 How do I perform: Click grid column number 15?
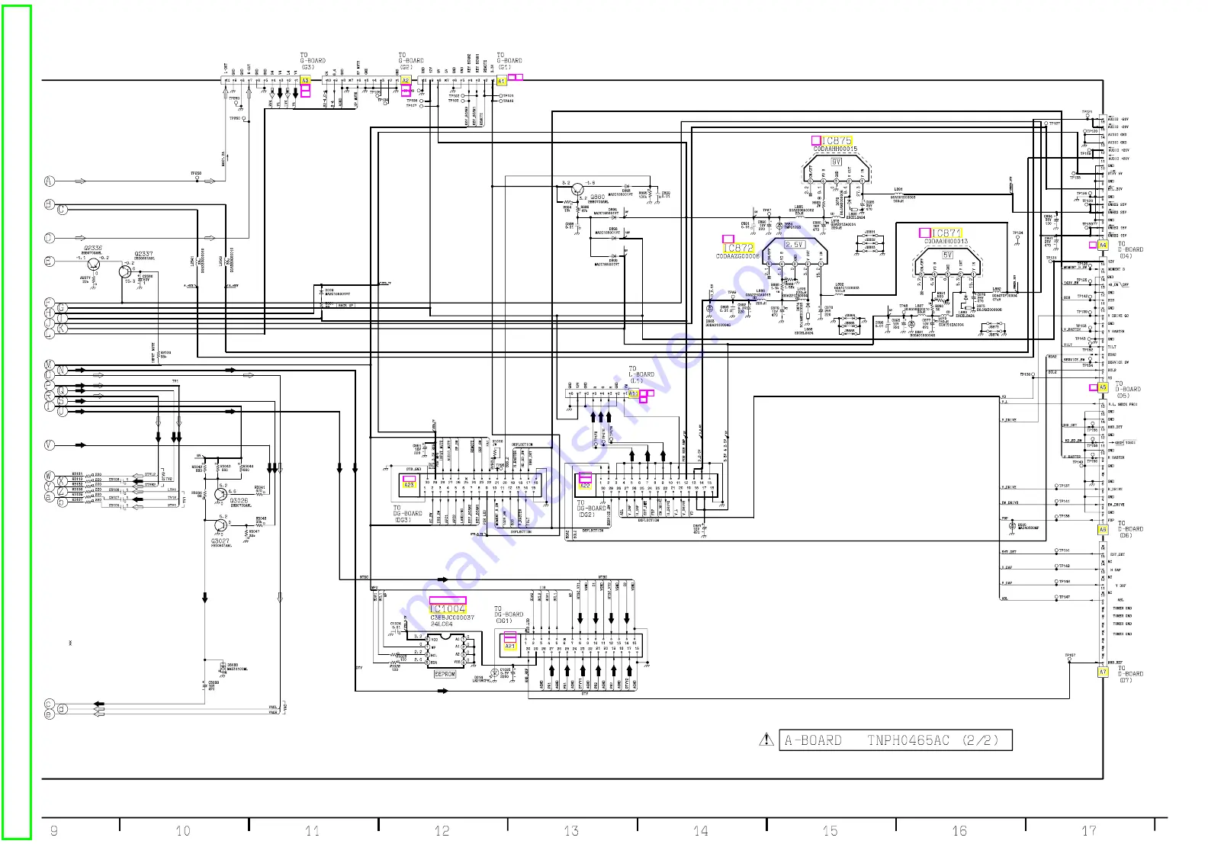(x=830, y=831)
